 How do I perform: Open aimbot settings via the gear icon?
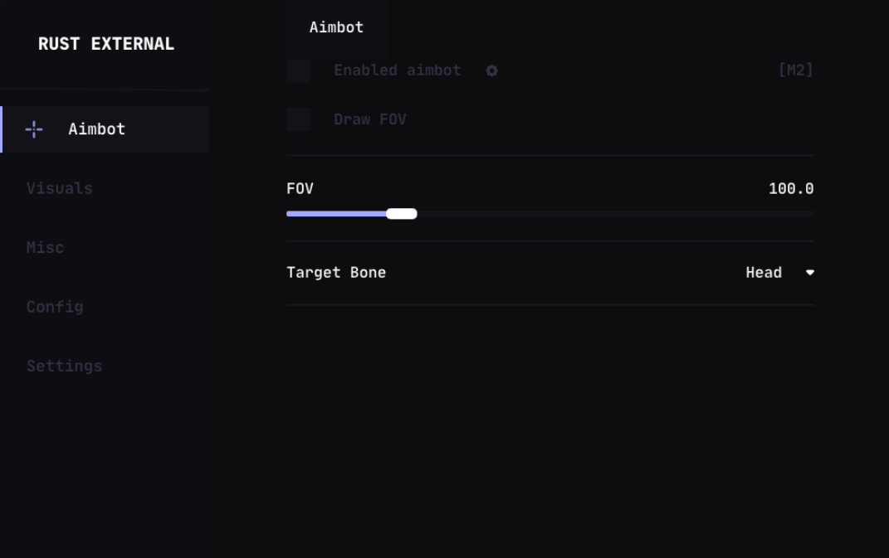[491, 70]
